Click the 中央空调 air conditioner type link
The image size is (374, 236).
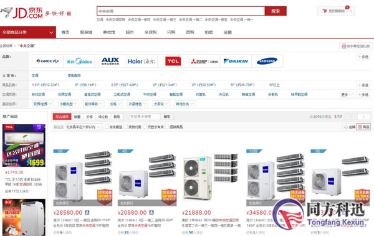coord(150,95)
